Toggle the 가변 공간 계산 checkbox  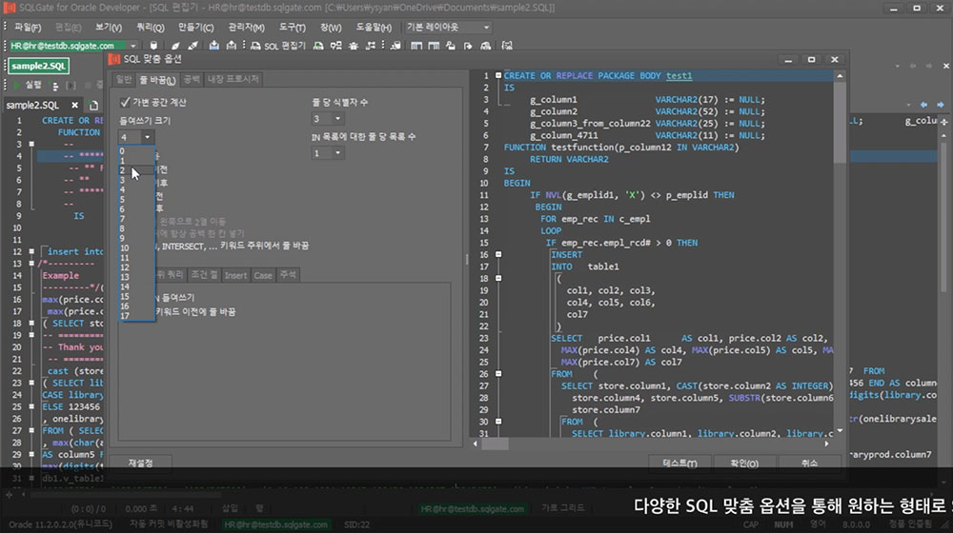[x=125, y=102]
